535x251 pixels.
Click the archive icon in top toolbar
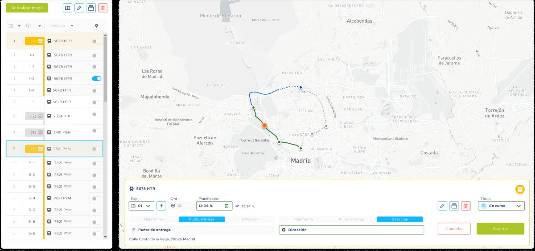pyautogui.click(x=91, y=8)
